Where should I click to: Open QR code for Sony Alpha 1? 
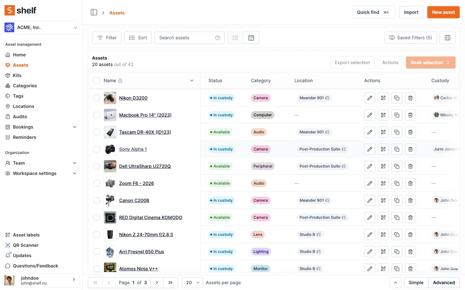[383, 149]
